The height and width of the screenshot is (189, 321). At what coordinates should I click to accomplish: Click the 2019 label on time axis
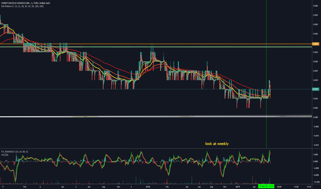(238, 187)
